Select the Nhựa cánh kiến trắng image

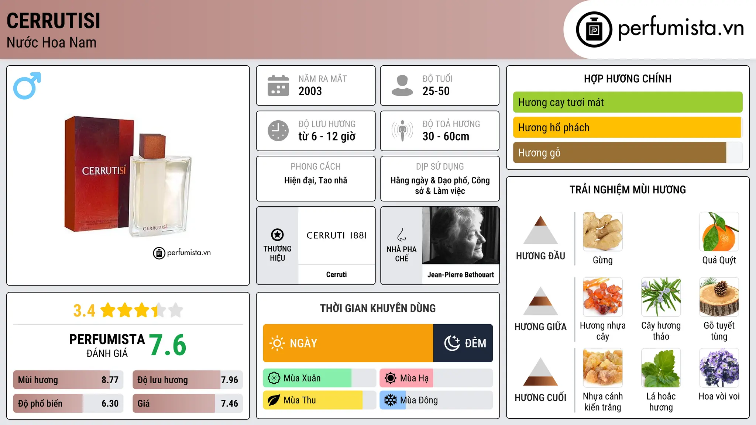coord(603,368)
